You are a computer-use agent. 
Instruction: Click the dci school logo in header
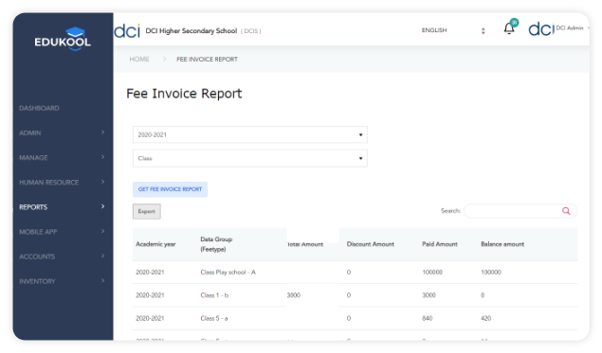[x=127, y=31]
